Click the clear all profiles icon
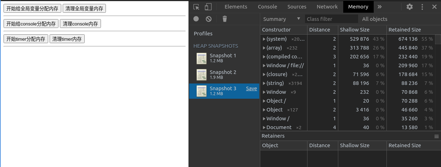Viewport: 441px width, 167px height. click(x=209, y=19)
